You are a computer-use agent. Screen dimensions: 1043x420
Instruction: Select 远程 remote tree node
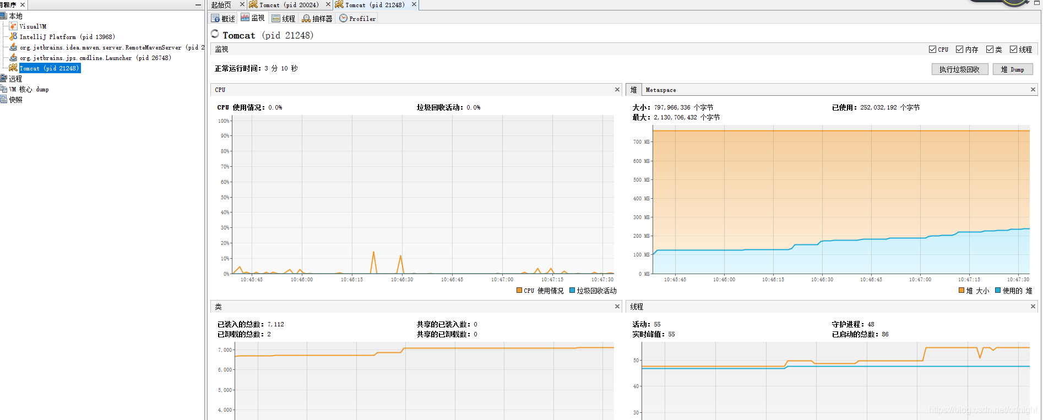pos(15,79)
